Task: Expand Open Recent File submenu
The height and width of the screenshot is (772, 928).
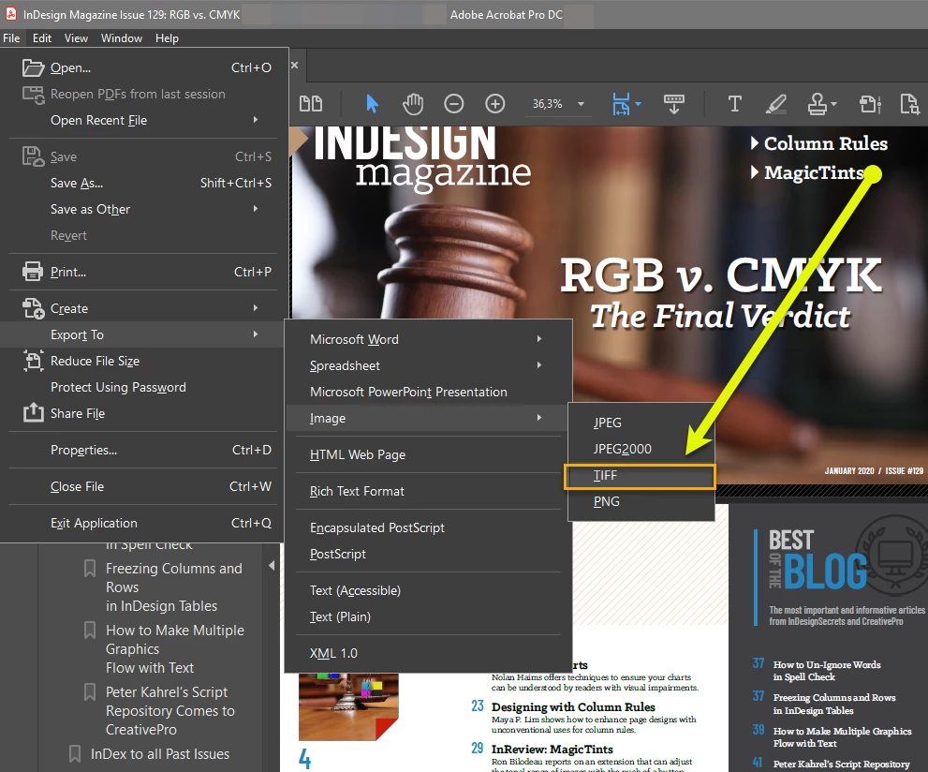Action: [x=256, y=120]
